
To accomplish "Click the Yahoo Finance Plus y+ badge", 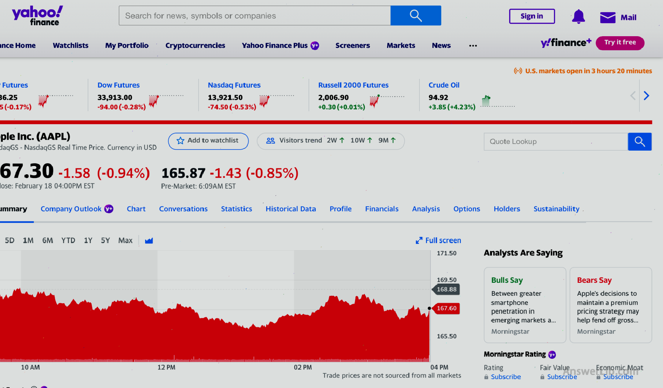I will pyautogui.click(x=315, y=45).
